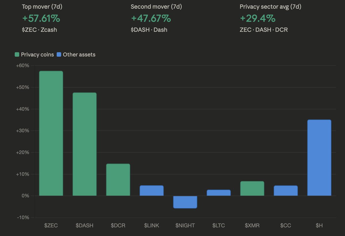The image size is (345, 236).
Task: Click the green Privacy coins legend swatch
Action: tap(17, 54)
